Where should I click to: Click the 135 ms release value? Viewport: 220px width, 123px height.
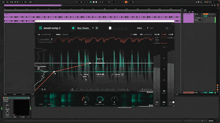[117, 74]
